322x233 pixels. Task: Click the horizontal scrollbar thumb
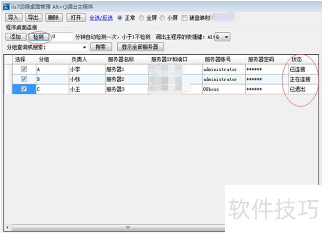(119, 227)
